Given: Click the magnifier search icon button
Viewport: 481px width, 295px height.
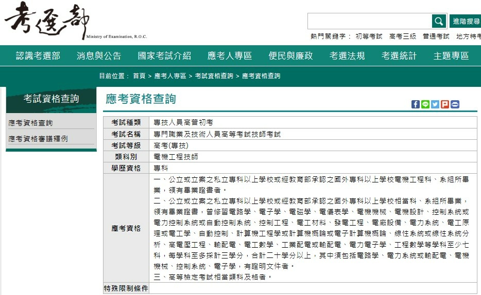Looking at the screenshot, I should coord(439,21).
